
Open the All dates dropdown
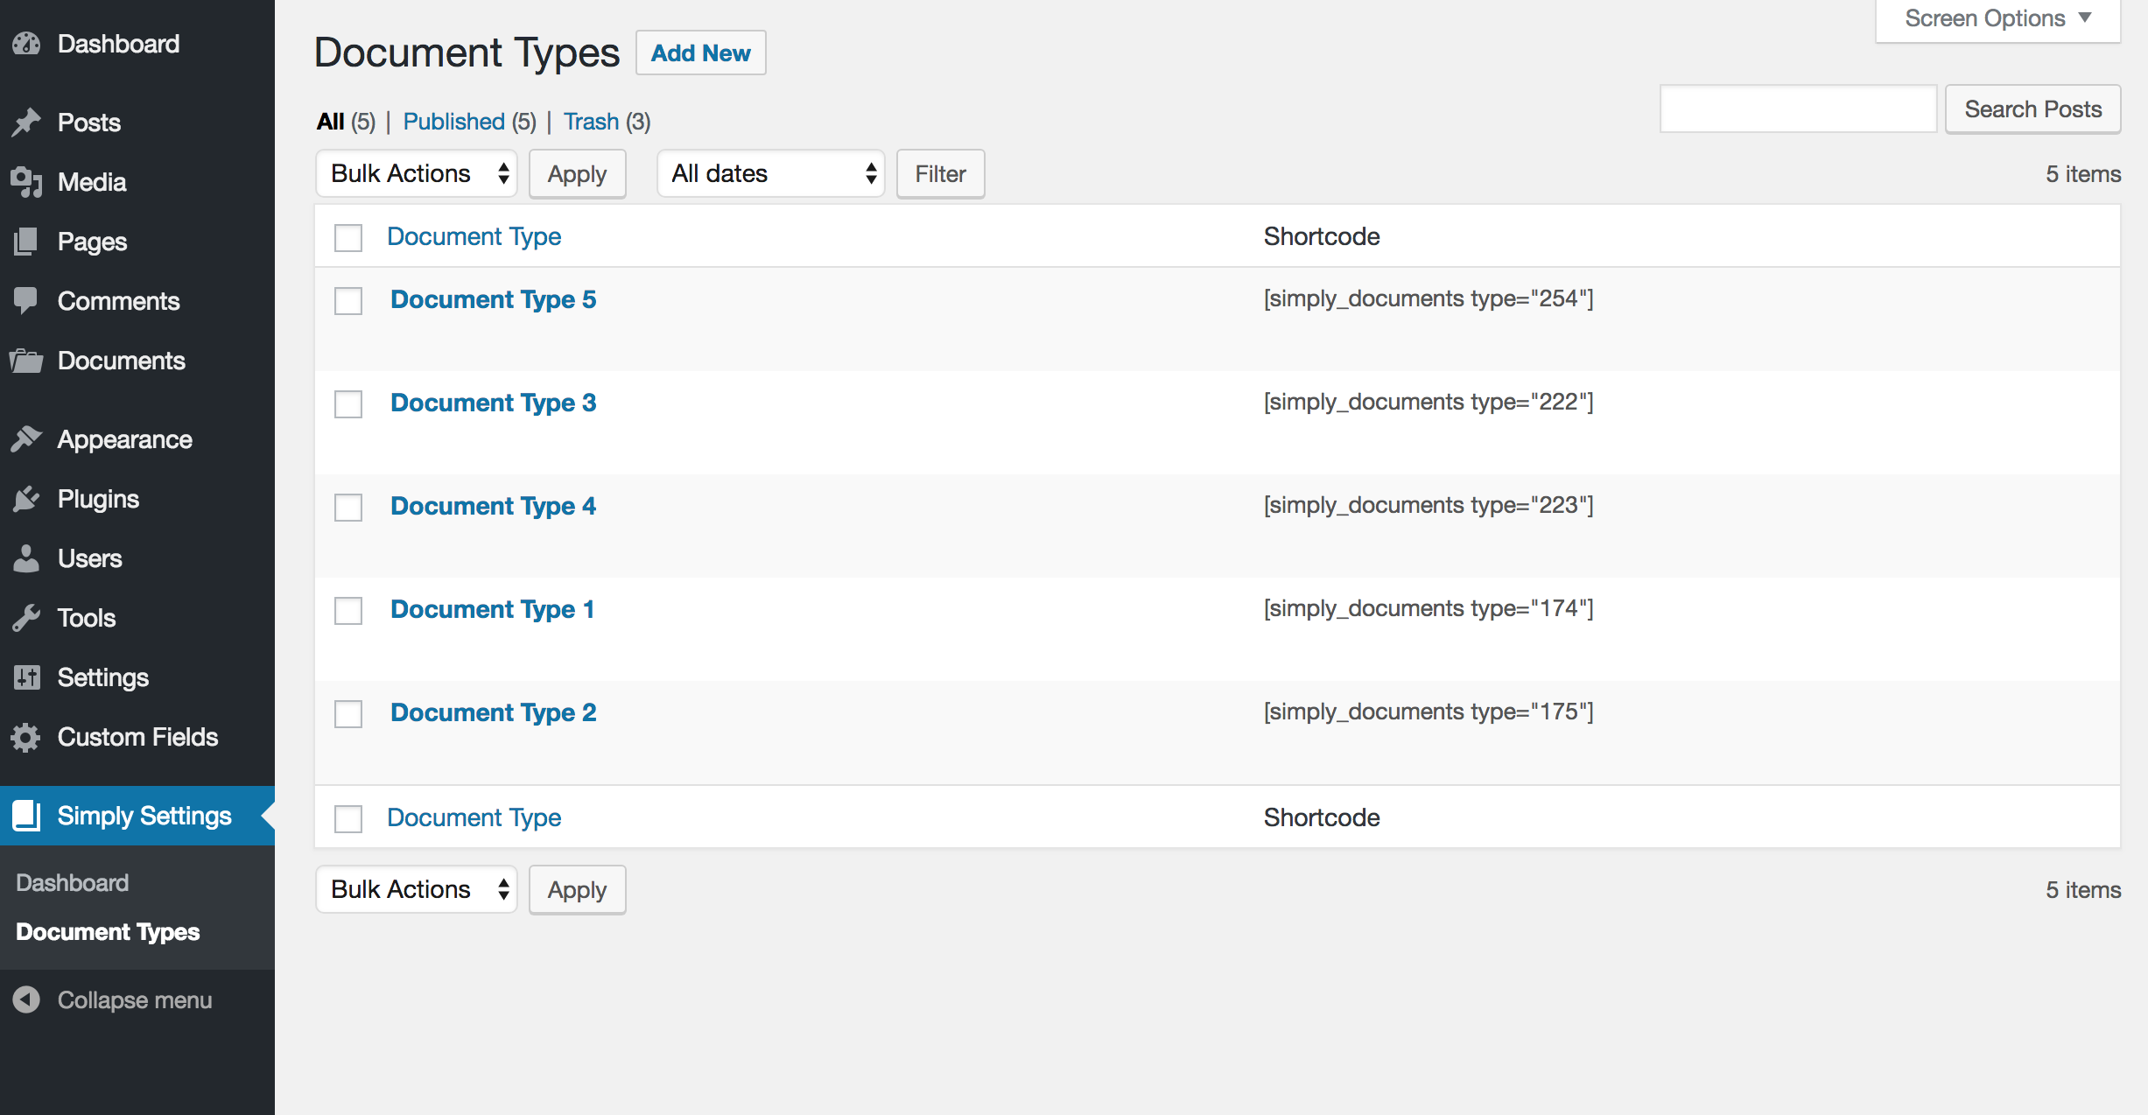(771, 173)
